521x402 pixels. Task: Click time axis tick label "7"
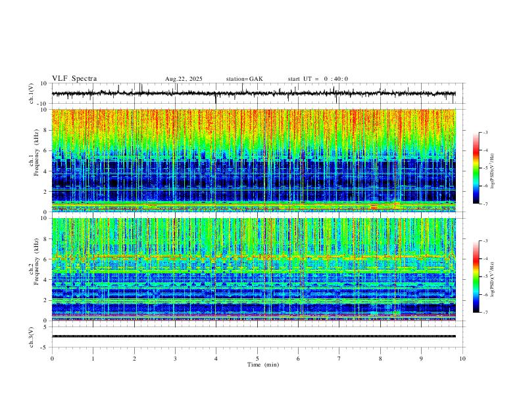coord(339,359)
